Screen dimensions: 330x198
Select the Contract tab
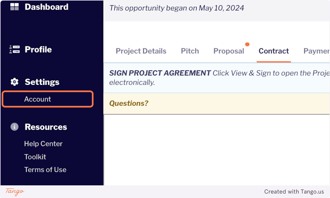point(274,51)
